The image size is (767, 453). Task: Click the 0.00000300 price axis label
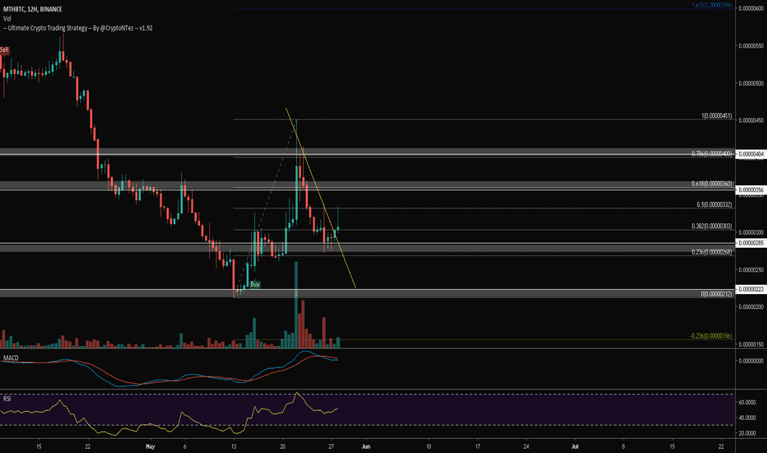[751, 232]
